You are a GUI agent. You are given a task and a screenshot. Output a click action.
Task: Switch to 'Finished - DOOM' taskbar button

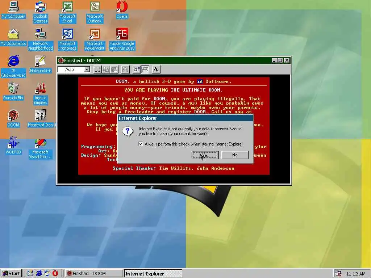(94, 274)
